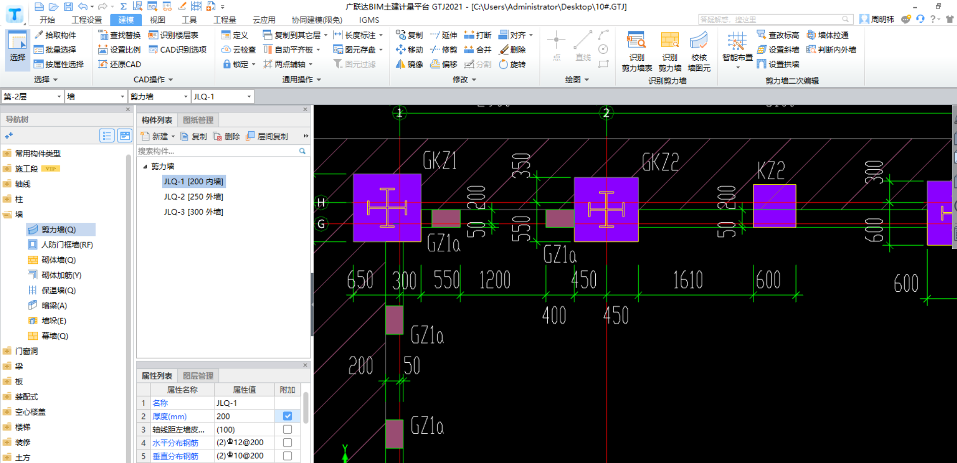
Task: Switch nav tree to panel view icon
Action: point(125,136)
